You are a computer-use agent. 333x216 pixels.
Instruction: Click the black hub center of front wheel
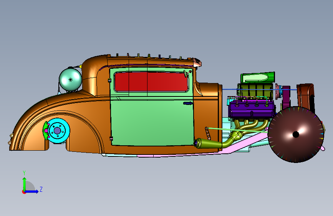click(x=296, y=135)
